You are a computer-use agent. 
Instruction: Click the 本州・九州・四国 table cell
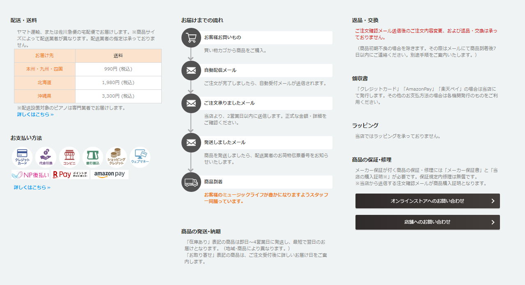click(45, 69)
